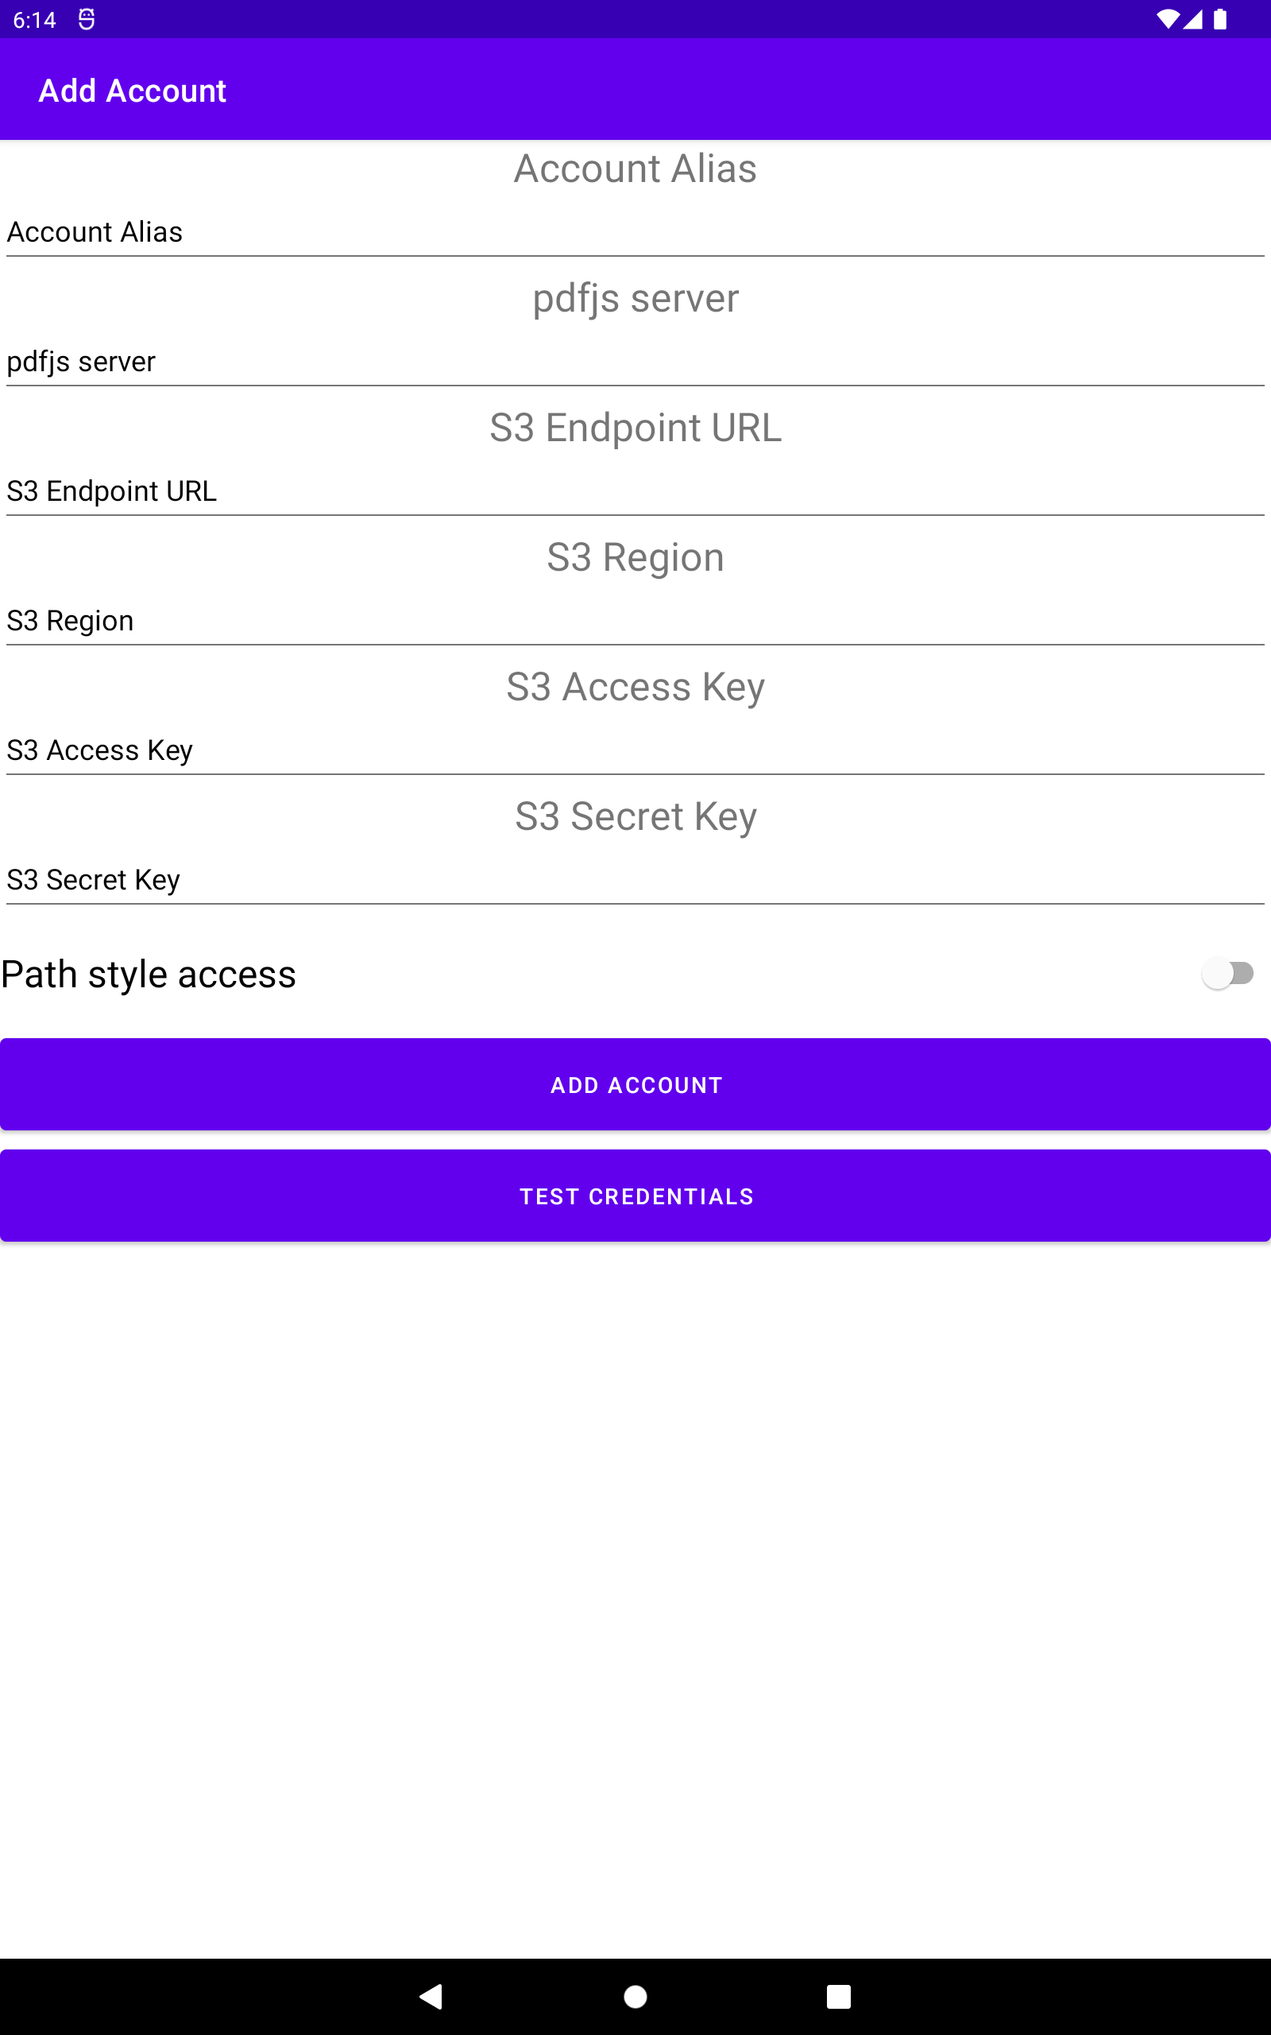This screenshot has height=2035, width=1271.
Task: Enable the Path style access switch
Action: 1227,974
